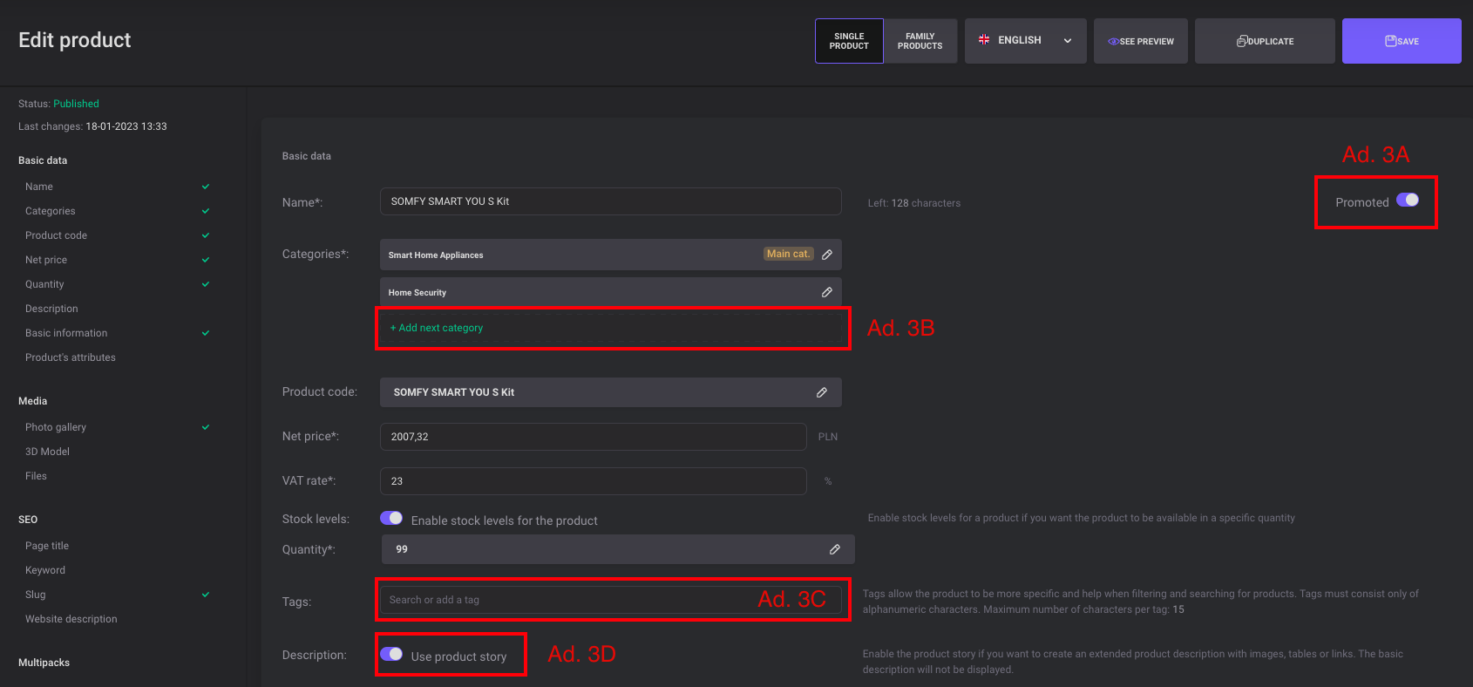Click the pencil icon on Smart Home Appliances category
Image resolution: width=1473 pixels, height=687 pixels.
pyautogui.click(x=826, y=255)
